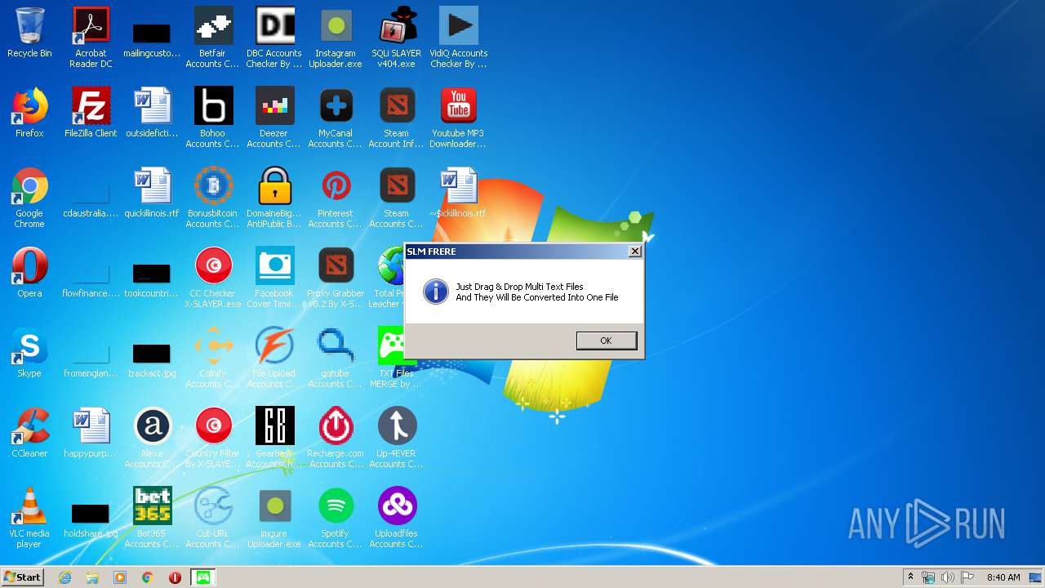
Task: Select Betfair Accounts Checker icon
Action: 212,38
